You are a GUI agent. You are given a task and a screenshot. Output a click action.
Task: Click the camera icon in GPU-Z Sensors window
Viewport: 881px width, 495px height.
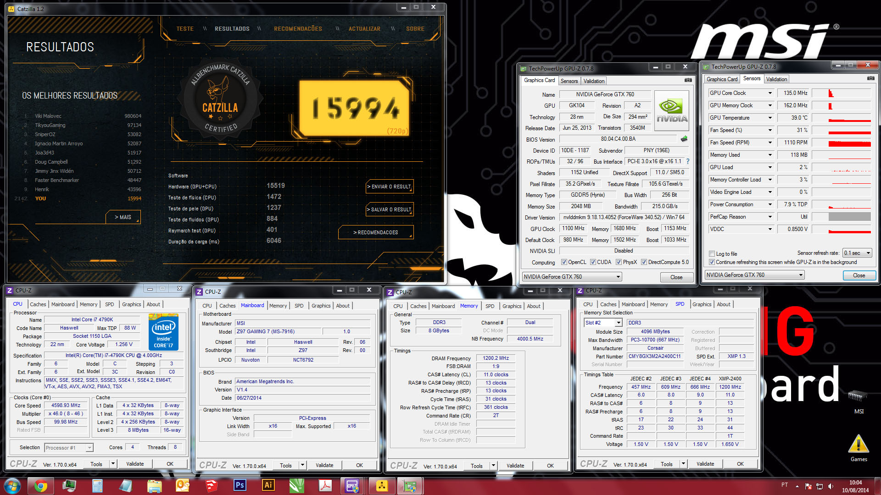tap(870, 78)
